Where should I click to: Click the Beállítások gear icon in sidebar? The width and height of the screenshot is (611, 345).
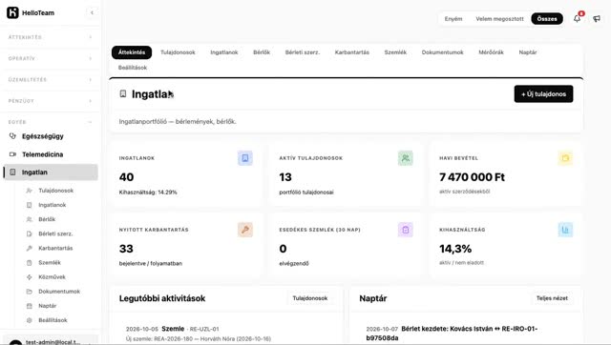coord(30,320)
